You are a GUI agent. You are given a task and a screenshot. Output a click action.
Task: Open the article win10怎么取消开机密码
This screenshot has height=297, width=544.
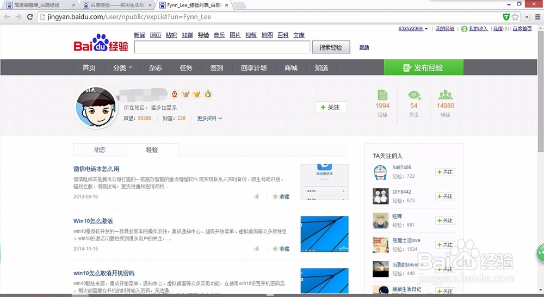coord(104,273)
